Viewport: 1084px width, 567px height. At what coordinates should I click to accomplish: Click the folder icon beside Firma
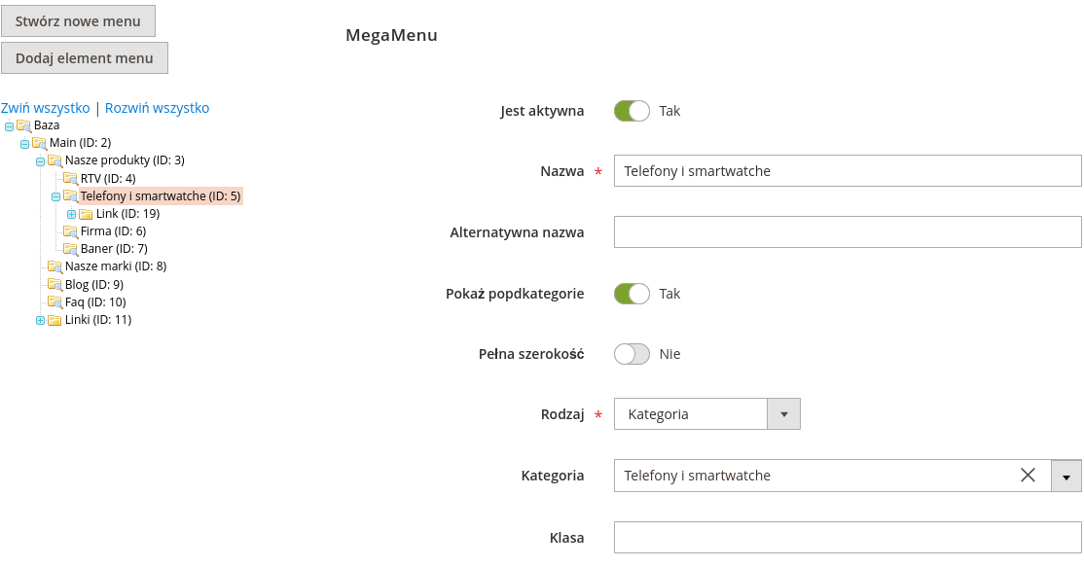(x=70, y=231)
